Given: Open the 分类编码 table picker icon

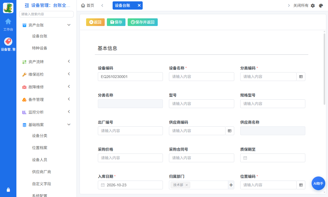Looking at the screenshot, I should point(301,77).
